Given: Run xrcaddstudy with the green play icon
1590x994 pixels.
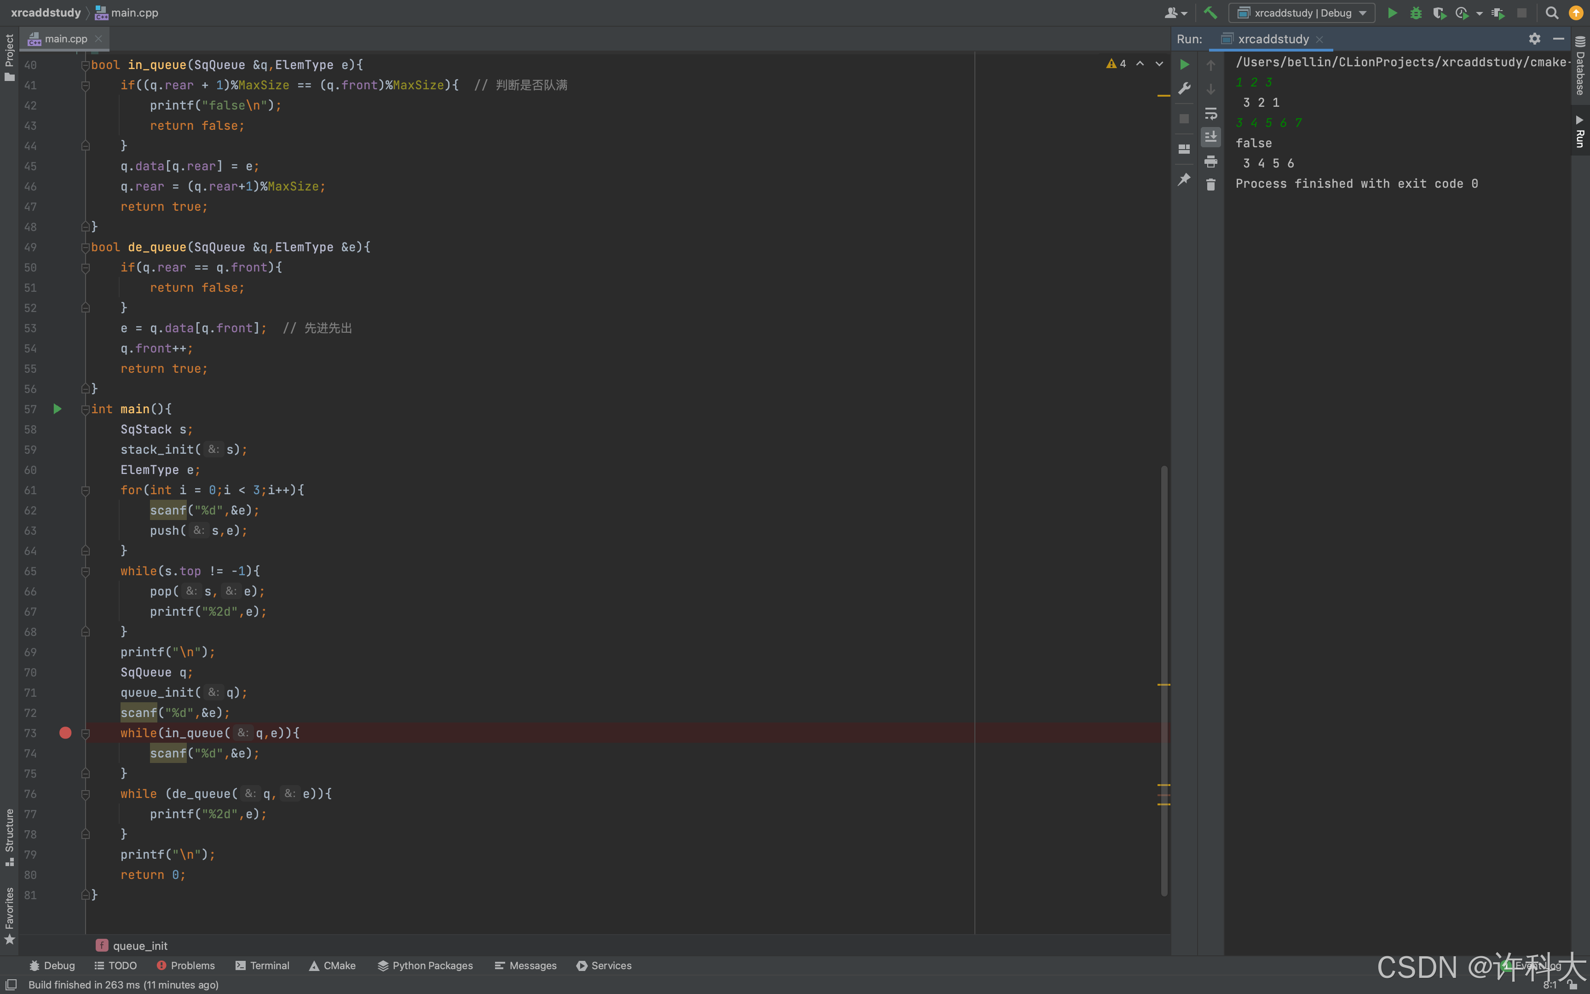Looking at the screenshot, I should (x=1392, y=12).
